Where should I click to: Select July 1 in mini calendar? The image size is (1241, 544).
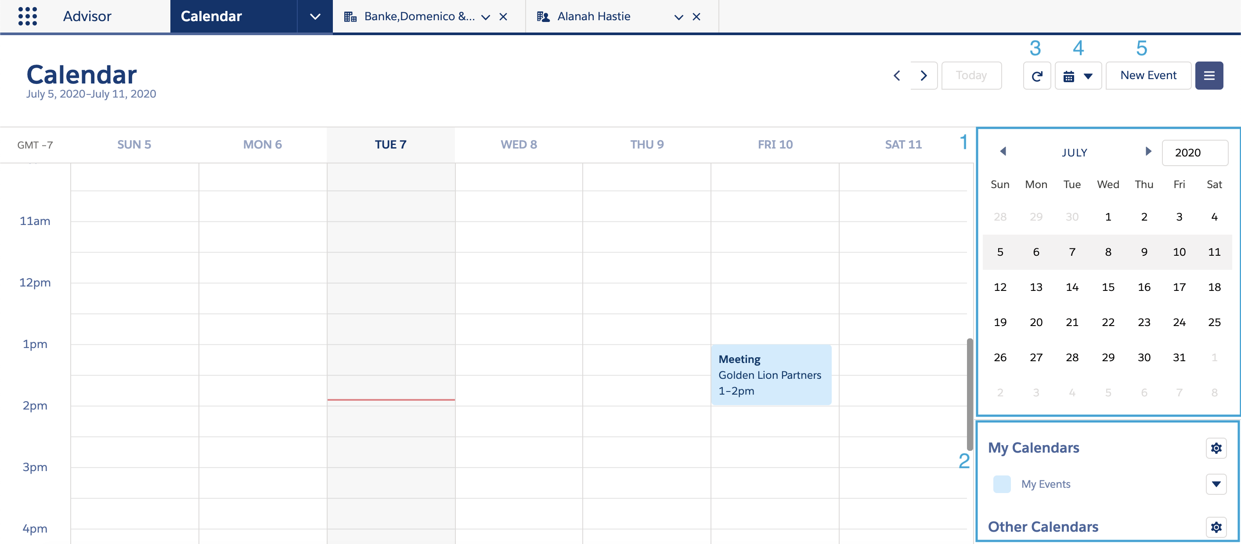[x=1108, y=217]
